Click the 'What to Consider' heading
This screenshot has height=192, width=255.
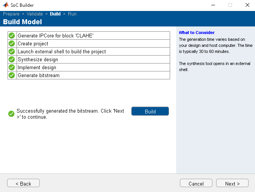click(197, 33)
